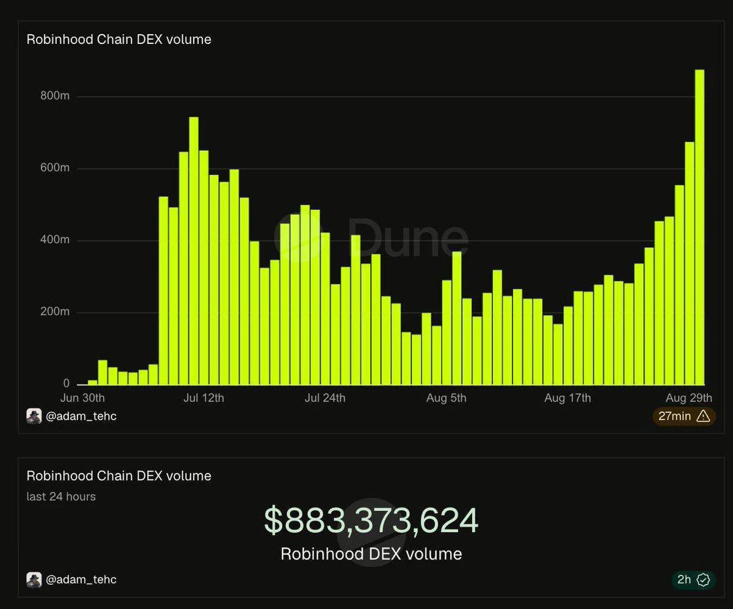Screen dimensions: 733x609
Task: Click the 800m y-axis label
Action: (56, 96)
